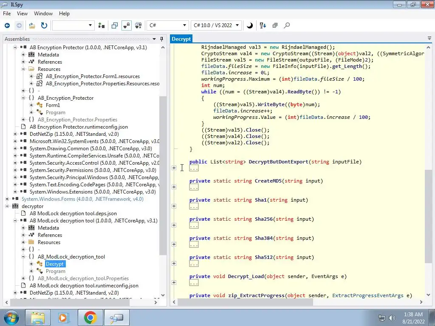Open the File menu
The height and width of the screenshot is (326, 435).
(x=7, y=14)
